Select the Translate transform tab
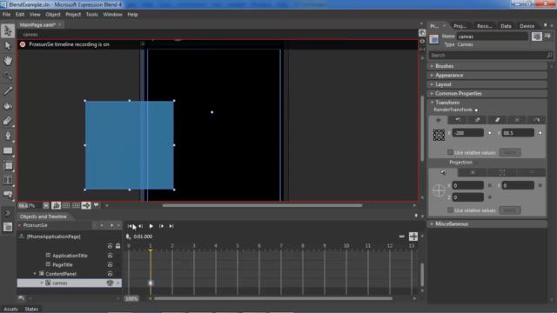Viewport: 557px width, 313px height. click(439, 120)
